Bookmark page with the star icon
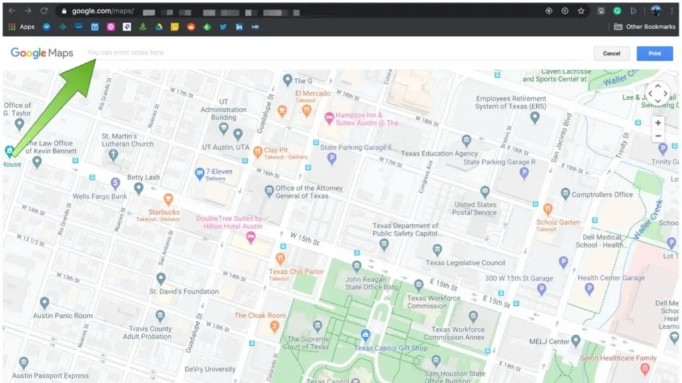 [581, 11]
